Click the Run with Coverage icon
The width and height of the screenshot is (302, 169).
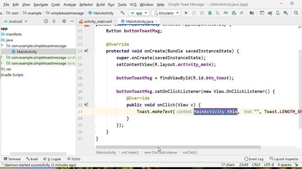[218, 13]
